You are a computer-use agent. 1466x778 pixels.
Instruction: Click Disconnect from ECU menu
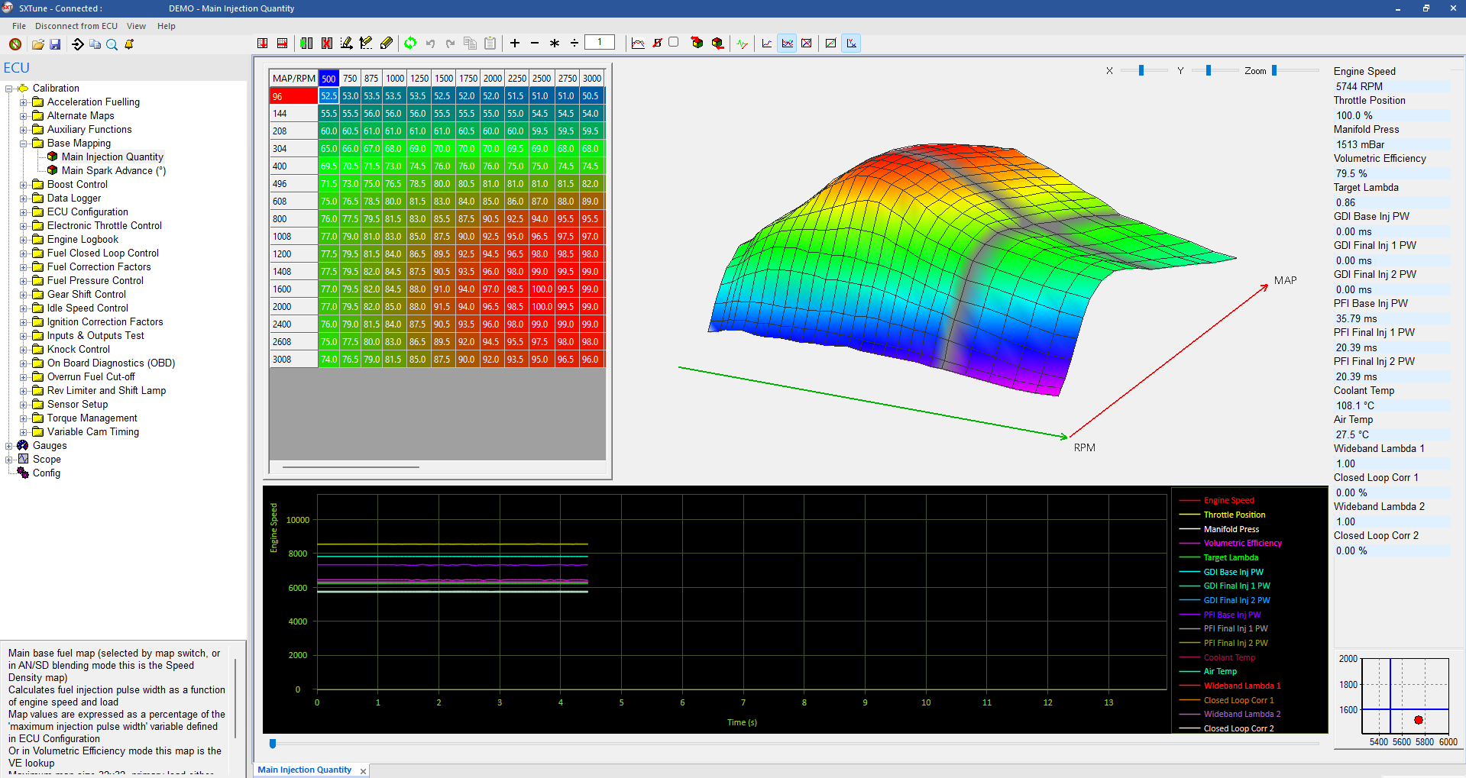[x=76, y=26]
